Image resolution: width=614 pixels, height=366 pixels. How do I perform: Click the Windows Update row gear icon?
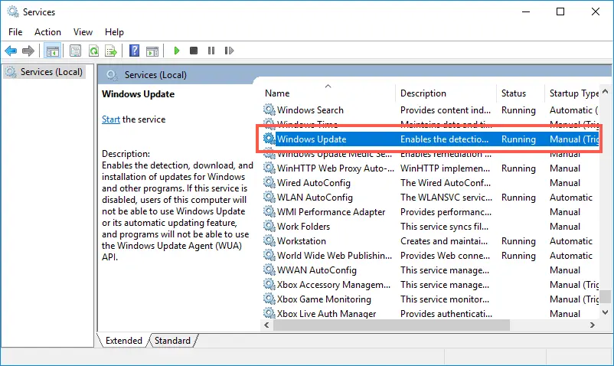coord(269,139)
